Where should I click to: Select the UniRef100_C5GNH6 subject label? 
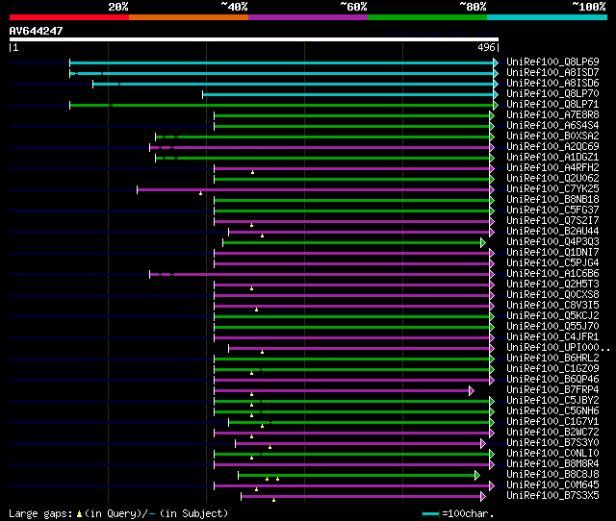(x=552, y=411)
